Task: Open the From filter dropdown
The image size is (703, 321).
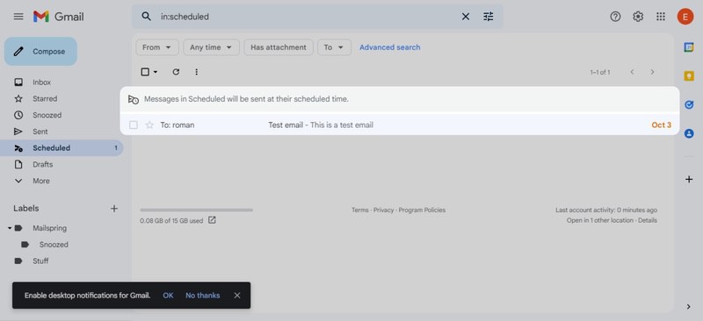Action: tap(157, 47)
